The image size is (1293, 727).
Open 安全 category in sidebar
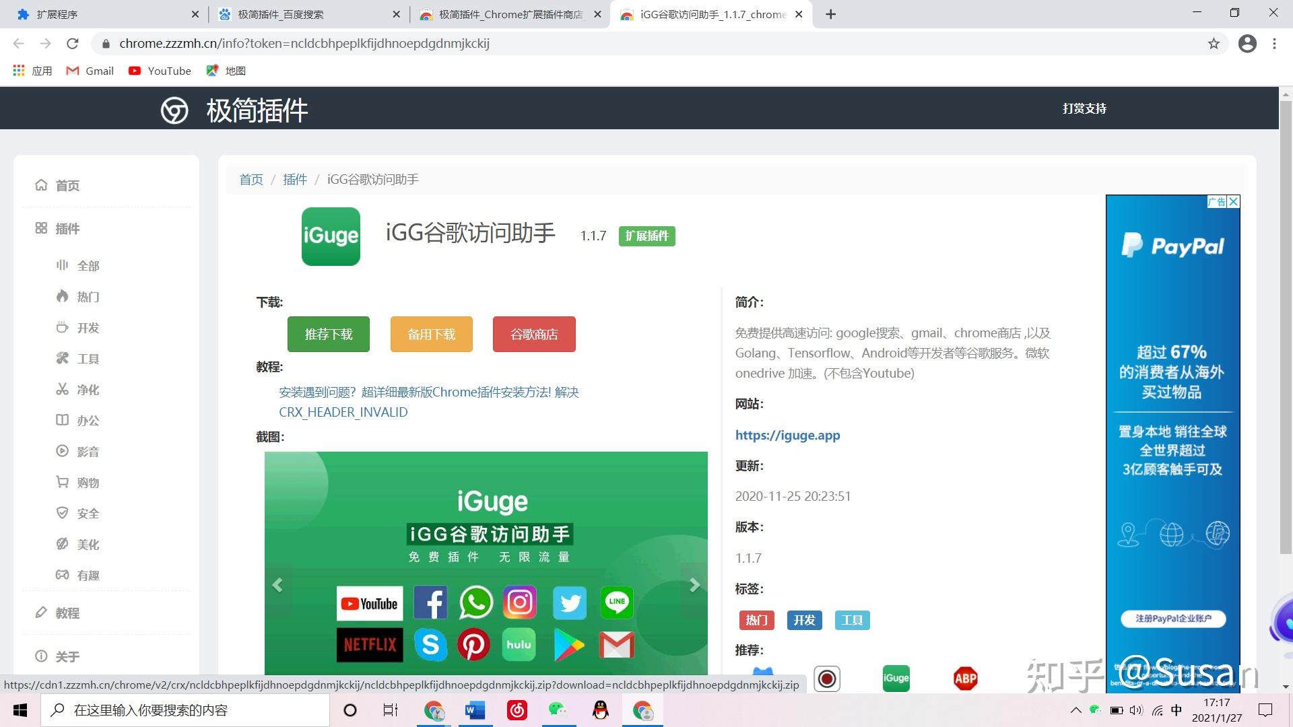[77, 514]
